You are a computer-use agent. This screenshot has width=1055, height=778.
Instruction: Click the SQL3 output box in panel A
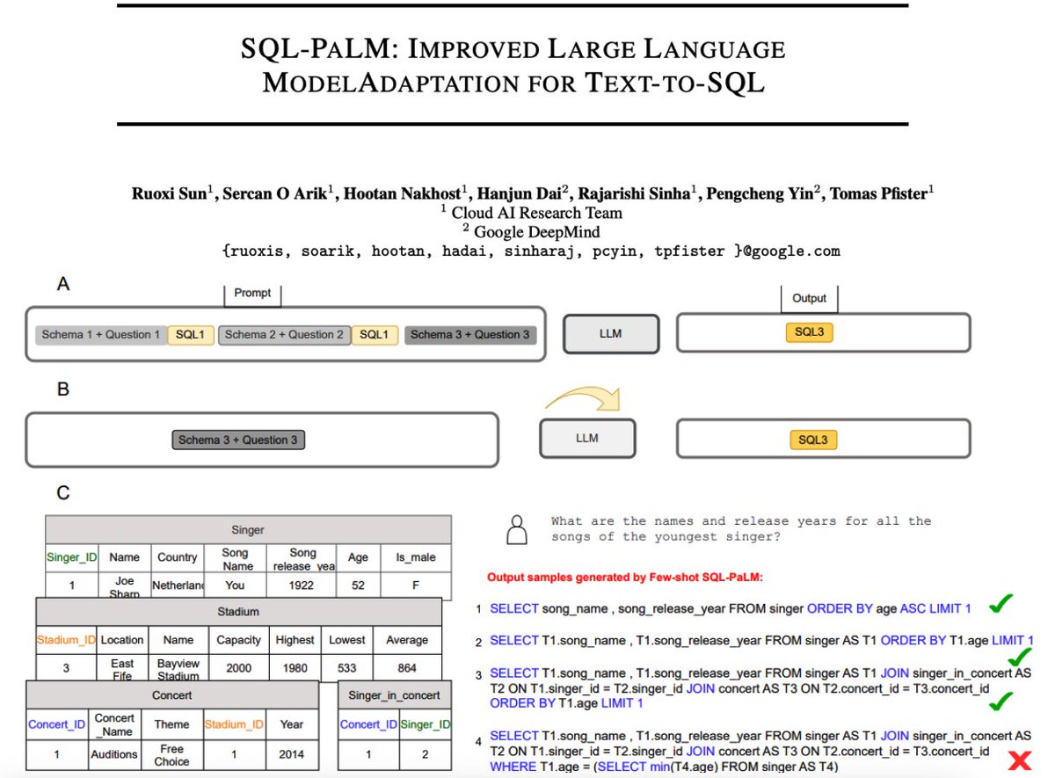pyautogui.click(x=808, y=332)
